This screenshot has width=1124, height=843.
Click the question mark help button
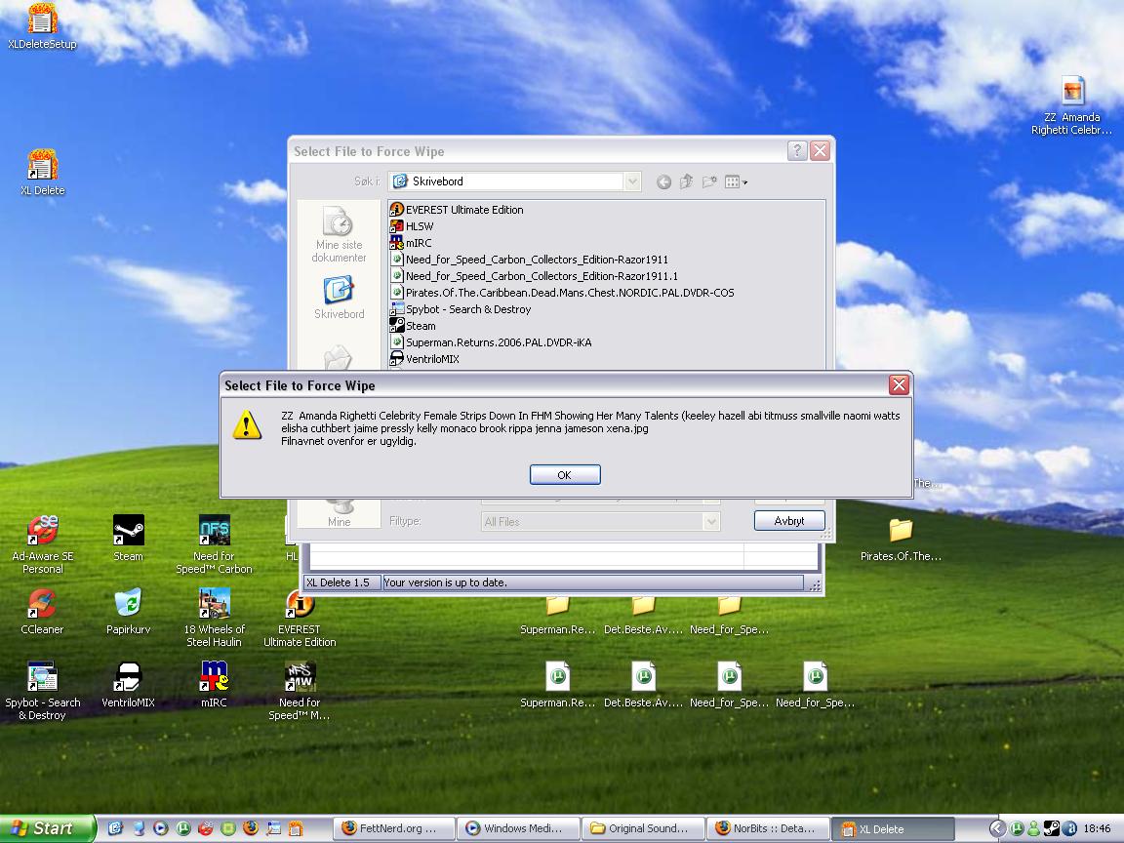pos(796,150)
